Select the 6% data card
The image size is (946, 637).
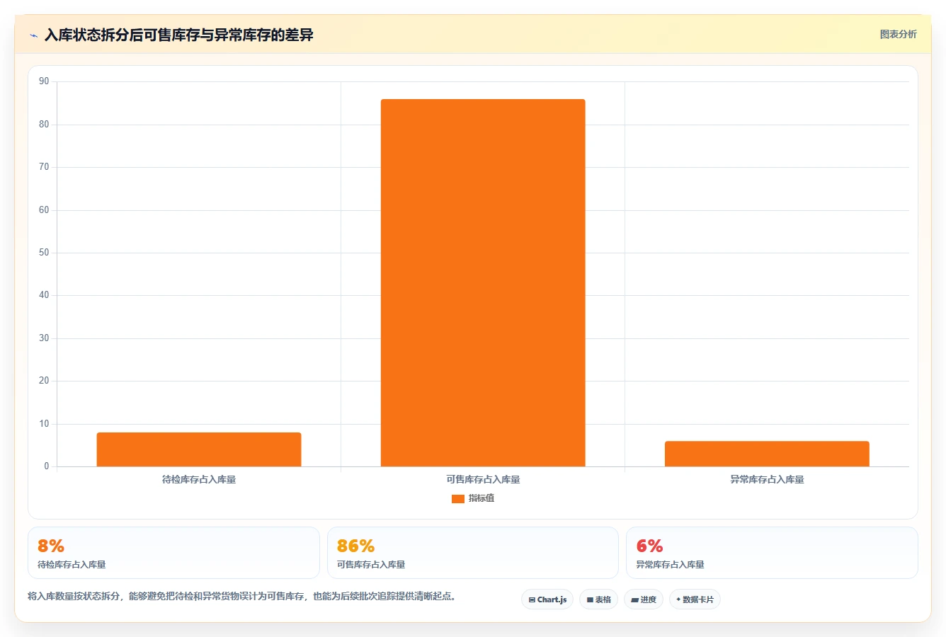point(772,553)
